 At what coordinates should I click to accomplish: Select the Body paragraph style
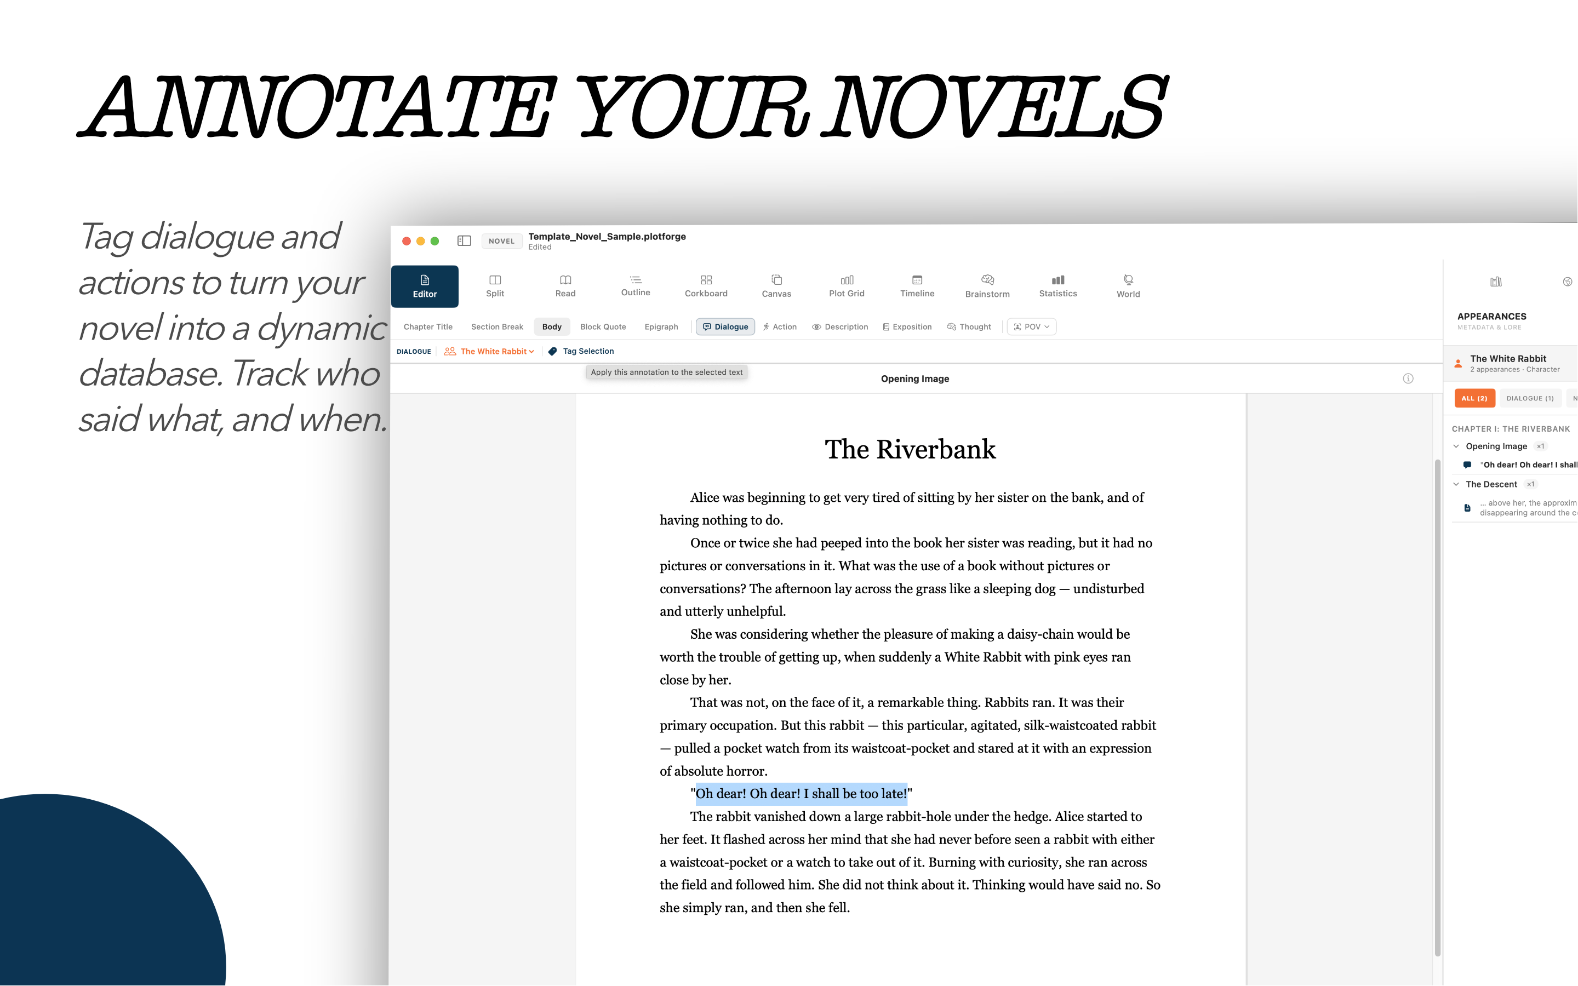coord(552,326)
